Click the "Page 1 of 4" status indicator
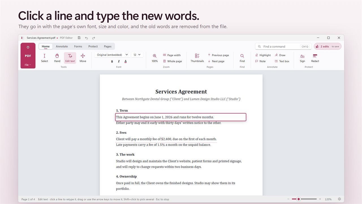Screen dimensions: 362x204 click(28, 199)
